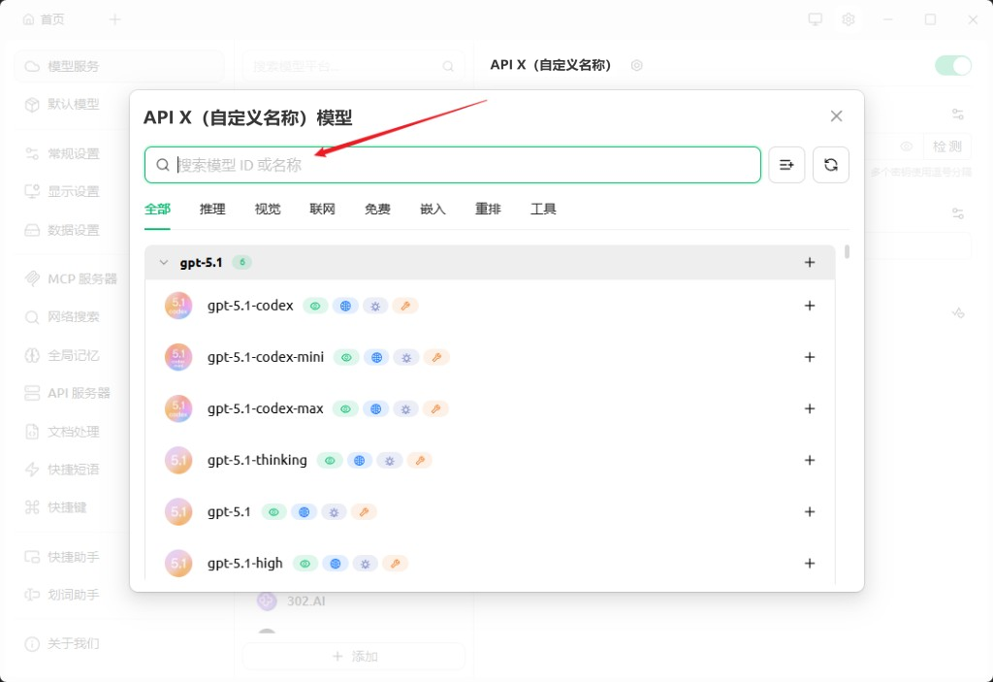Click the gpt-5.1-codex-mini model name

coord(266,357)
